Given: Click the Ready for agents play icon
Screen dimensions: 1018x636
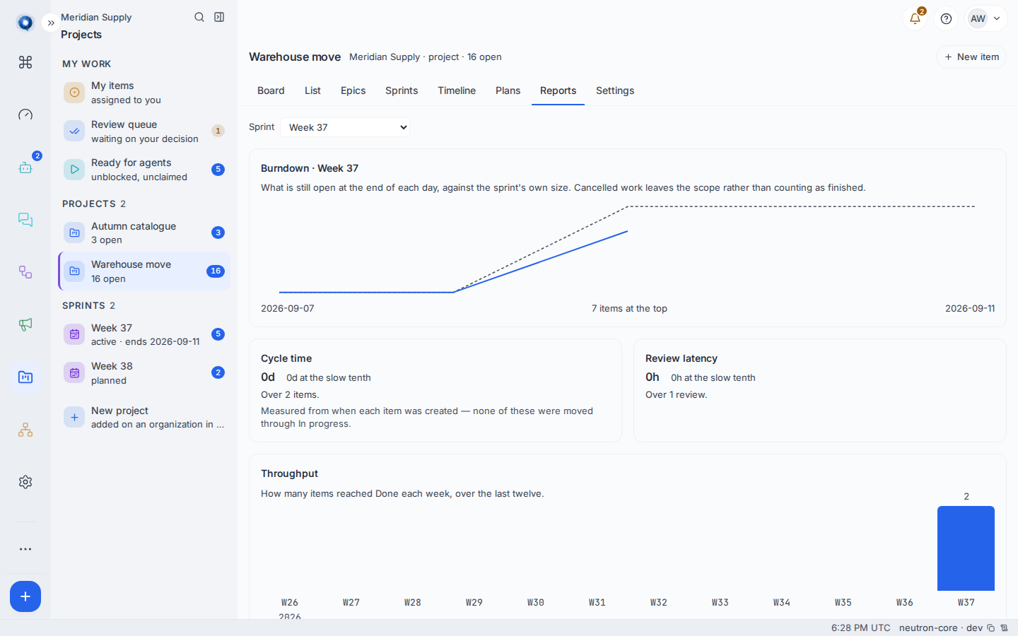Looking at the screenshot, I should 74,170.
